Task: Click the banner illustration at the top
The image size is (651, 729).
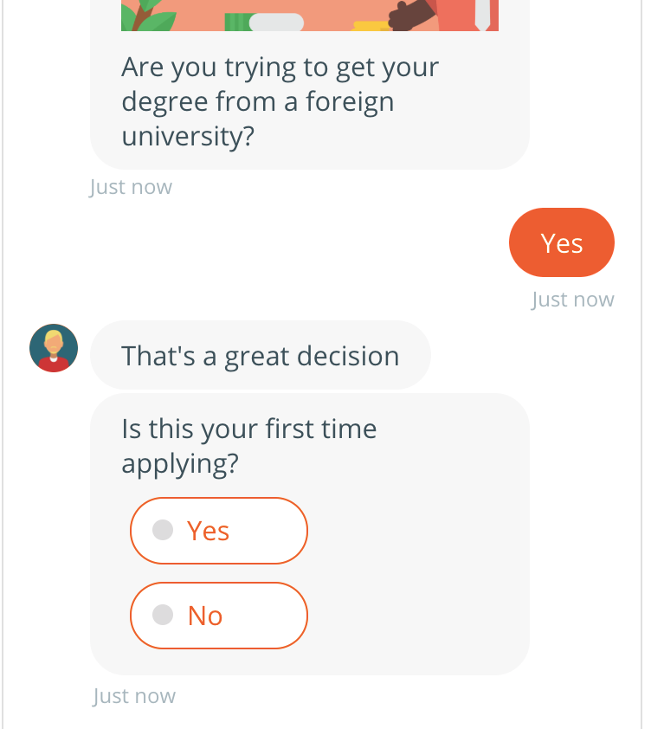Action: click(x=309, y=15)
